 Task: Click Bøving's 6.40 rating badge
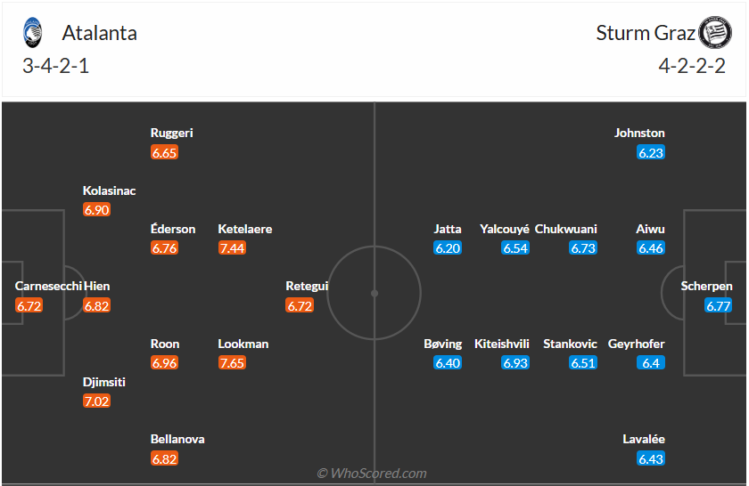pos(448,363)
